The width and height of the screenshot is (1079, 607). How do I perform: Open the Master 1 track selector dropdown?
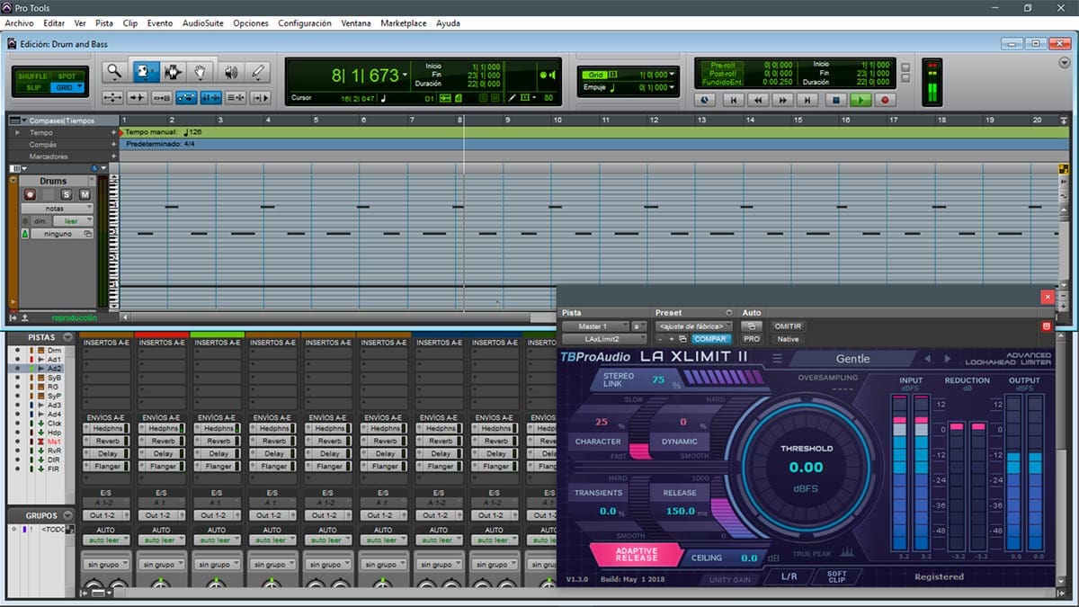click(x=595, y=326)
